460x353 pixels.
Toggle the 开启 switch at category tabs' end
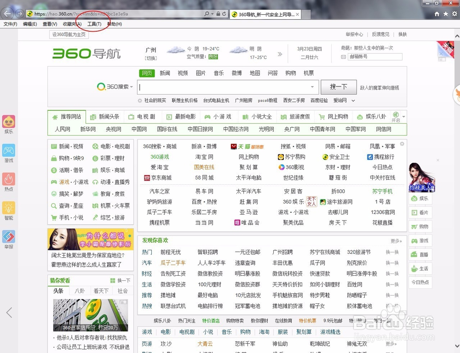(396, 116)
